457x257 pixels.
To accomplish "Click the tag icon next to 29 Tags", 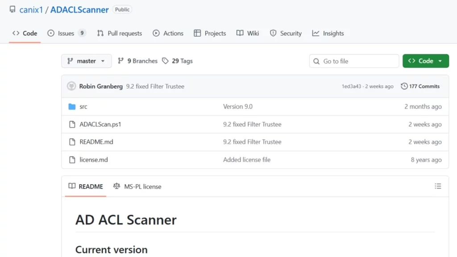I will pos(165,61).
